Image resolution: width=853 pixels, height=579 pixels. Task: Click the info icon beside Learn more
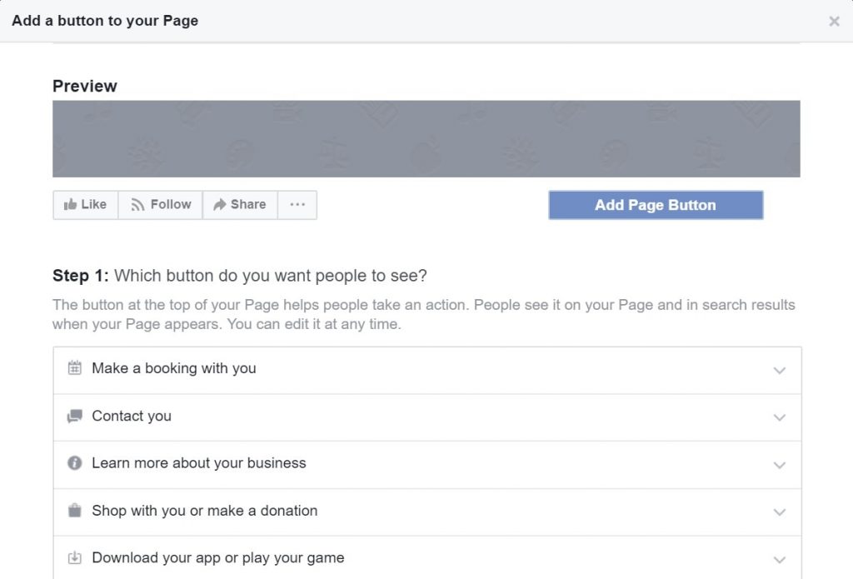click(75, 463)
